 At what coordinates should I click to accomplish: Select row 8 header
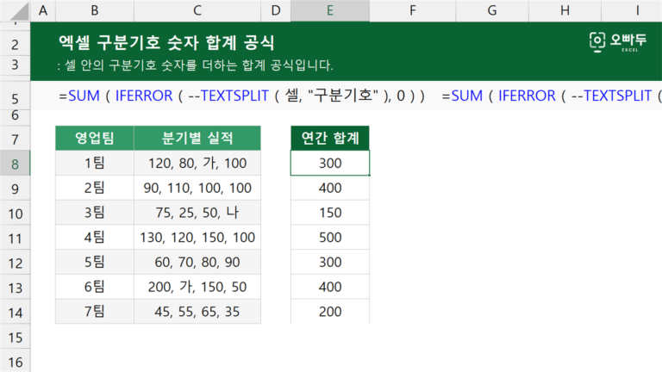pyautogui.click(x=16, y=164)
